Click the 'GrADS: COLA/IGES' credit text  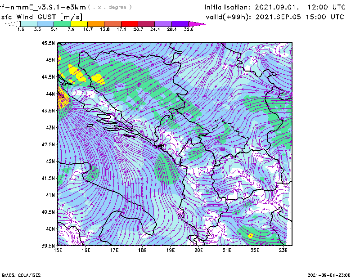tap(21, 275)
